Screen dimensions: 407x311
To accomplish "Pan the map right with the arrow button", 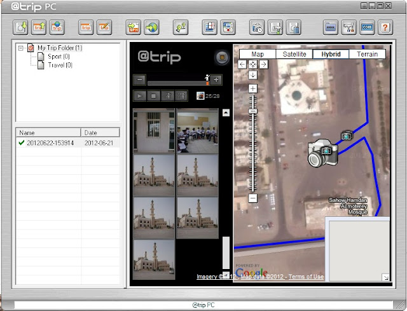I will [x=263, y=64].
